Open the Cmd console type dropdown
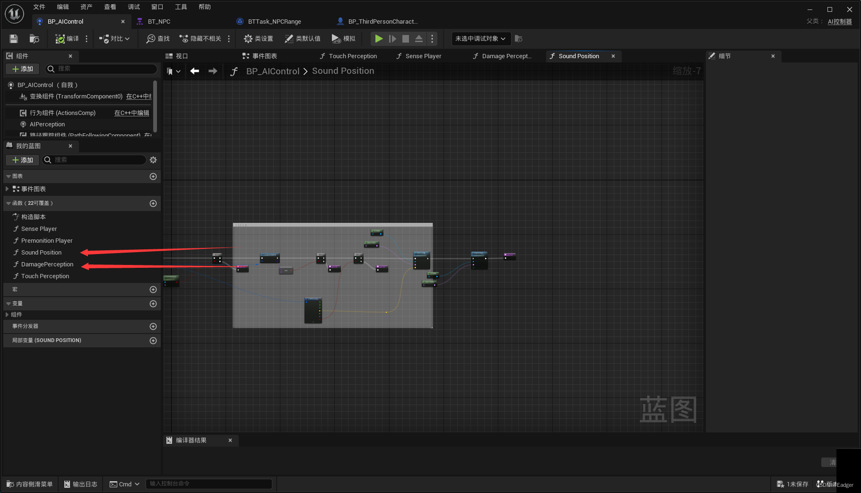The width and height of the screenshot is (861, 493). pyautogui.click(x=124, y=484)
